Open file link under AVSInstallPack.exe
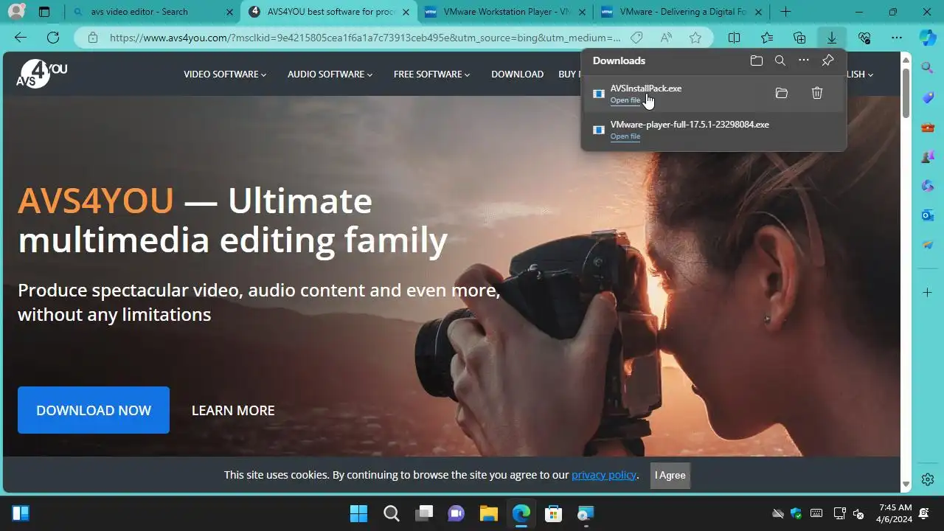944x531 pixels. coord(625,100)
